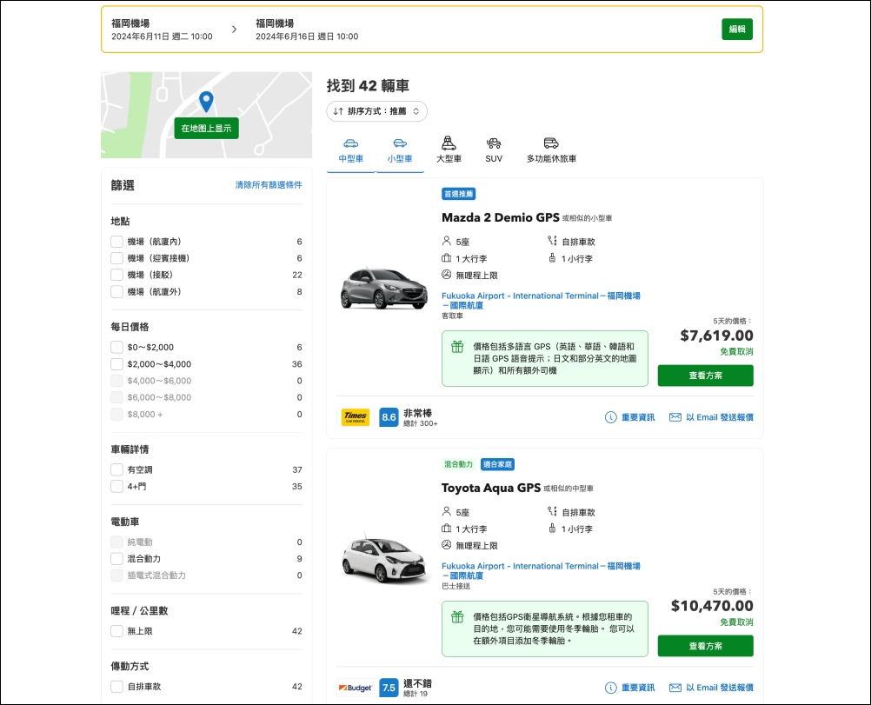Image resolution: width=871 pixels, height=705 pixels.
Task: Click the arrow between pickup and return locations
Action: pos(234,30)
